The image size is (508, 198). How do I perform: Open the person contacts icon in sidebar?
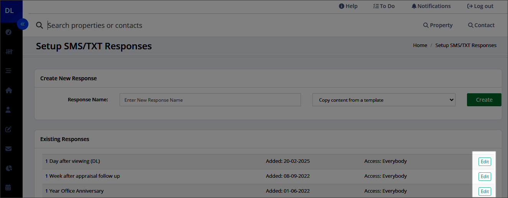click(8, 110)
